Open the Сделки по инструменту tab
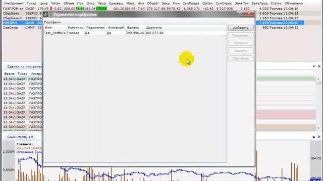Viewport: 323px width, 181px height. coord(24,66)
